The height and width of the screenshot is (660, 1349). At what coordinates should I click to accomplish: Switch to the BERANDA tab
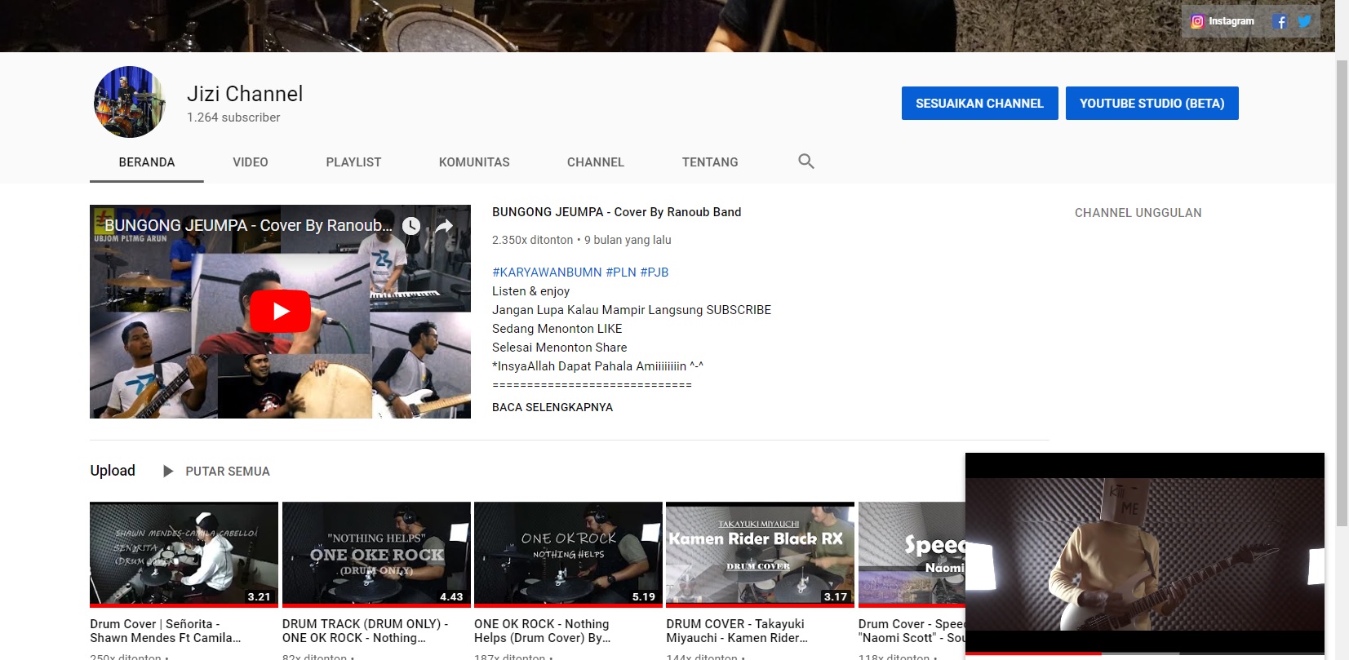click(x=147, y=162)
